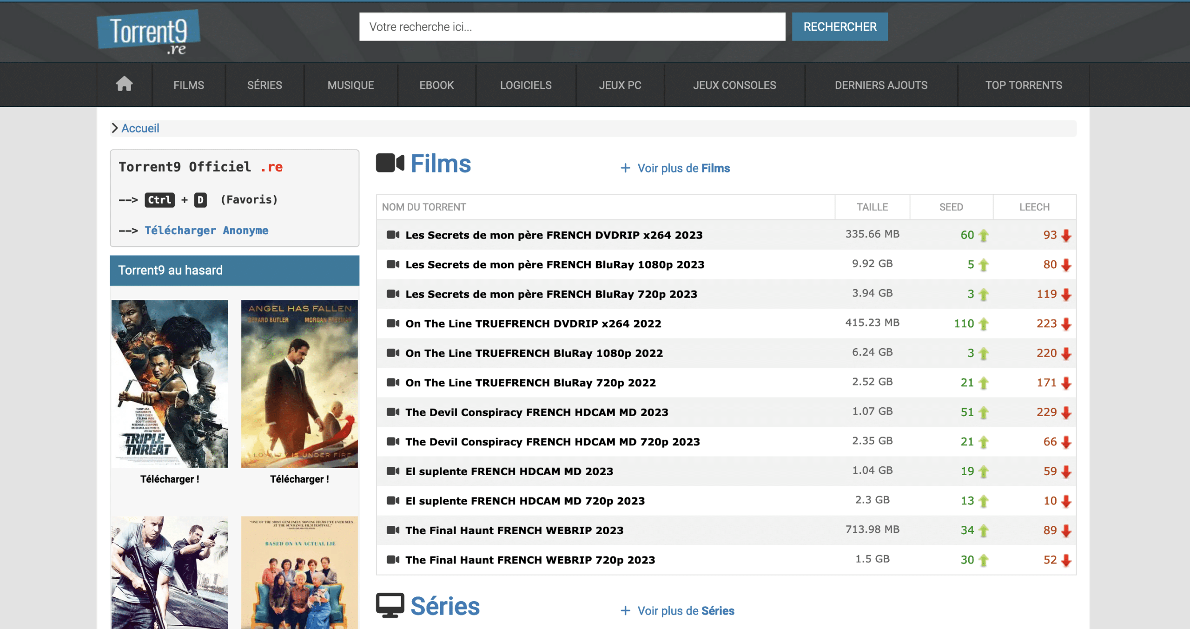The width and height of the screenshot is (1190, 629).
Task: Click the TAILLE column header
Action: tap(872, 207)
